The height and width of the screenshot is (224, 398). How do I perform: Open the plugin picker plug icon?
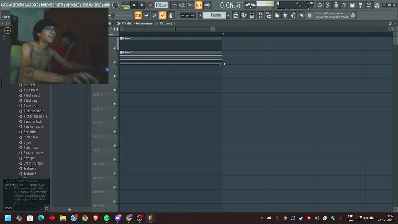pos(285,15)
